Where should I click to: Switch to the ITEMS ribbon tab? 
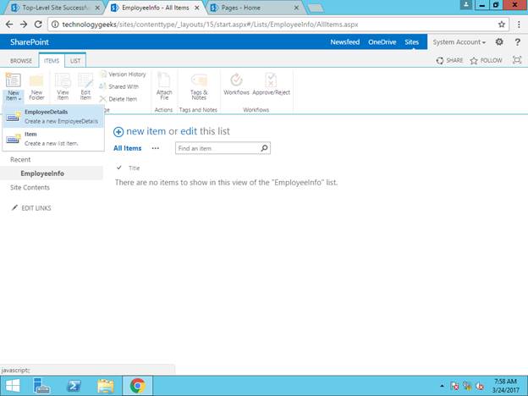tap(52, 61)
